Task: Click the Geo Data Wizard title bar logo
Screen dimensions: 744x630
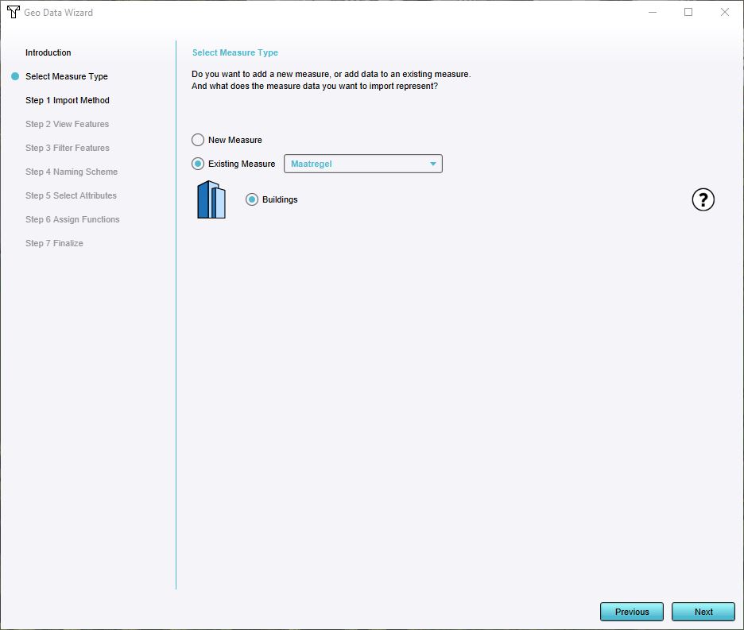Action: pos(13,12)
